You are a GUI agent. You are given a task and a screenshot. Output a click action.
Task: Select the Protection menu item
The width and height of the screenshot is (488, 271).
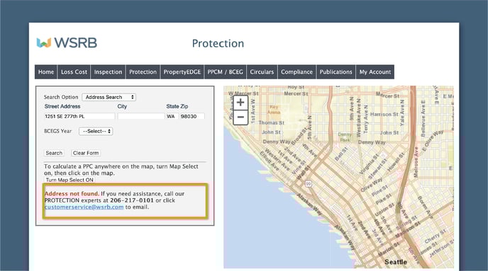[x=143, y=71]
